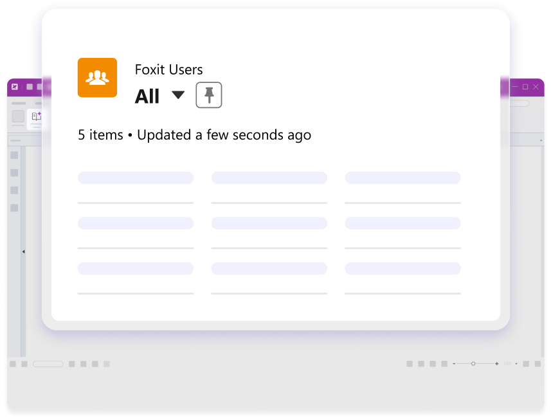
Task: Open the All view dropdown arrow
Action: (178, 95)
